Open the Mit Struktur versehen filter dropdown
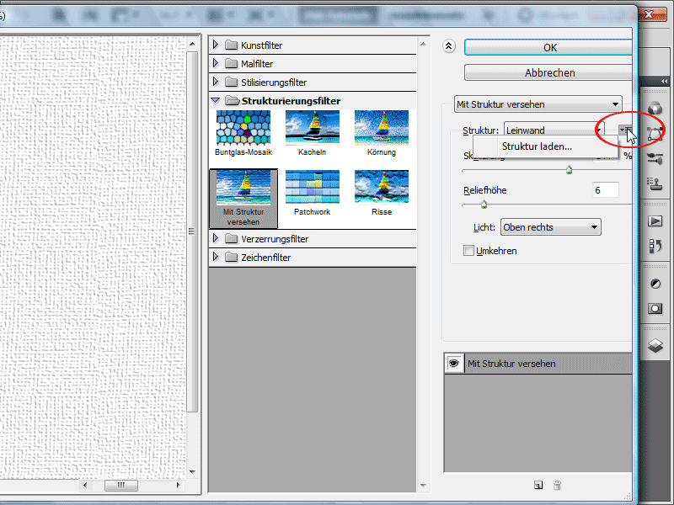 (538, 104)
